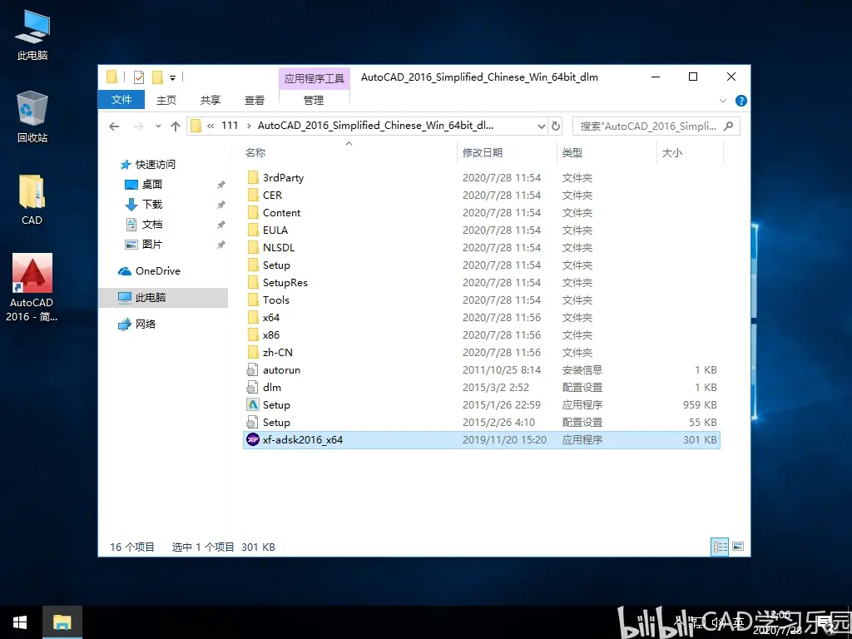
Task: Go back with the back arrow
Action: (x=113, y=126)
